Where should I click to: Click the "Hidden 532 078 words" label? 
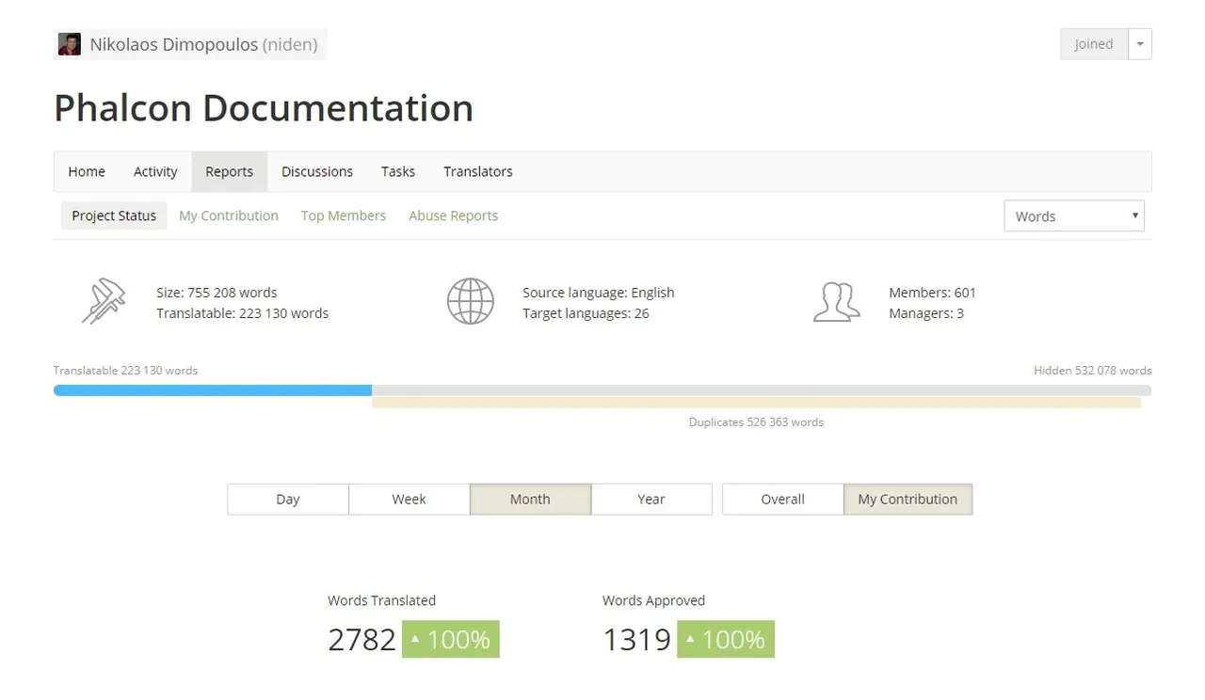tap(1093, 371)
